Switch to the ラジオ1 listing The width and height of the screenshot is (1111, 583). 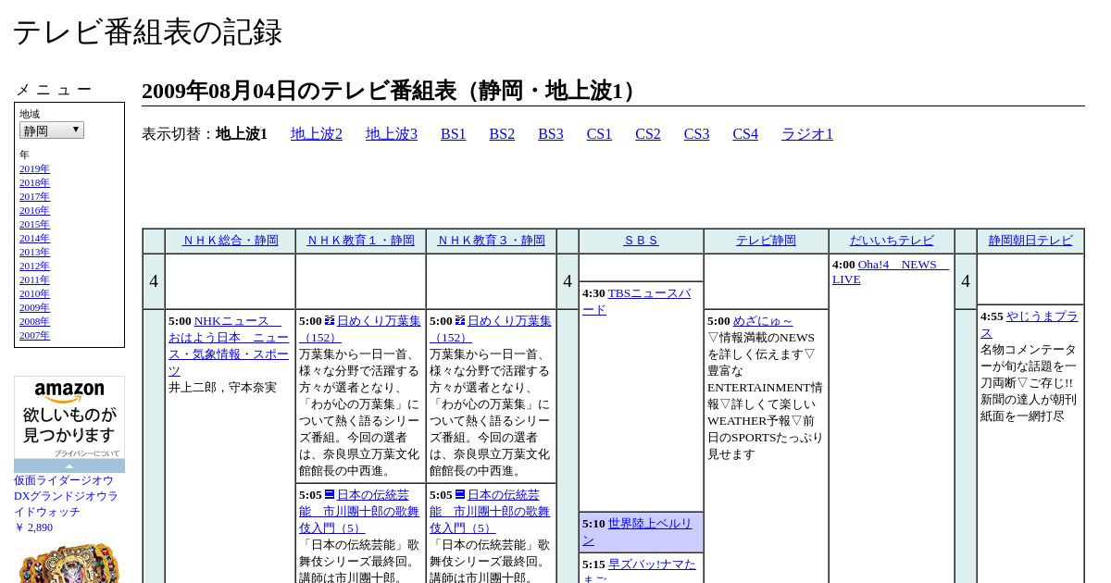(807, 134)
